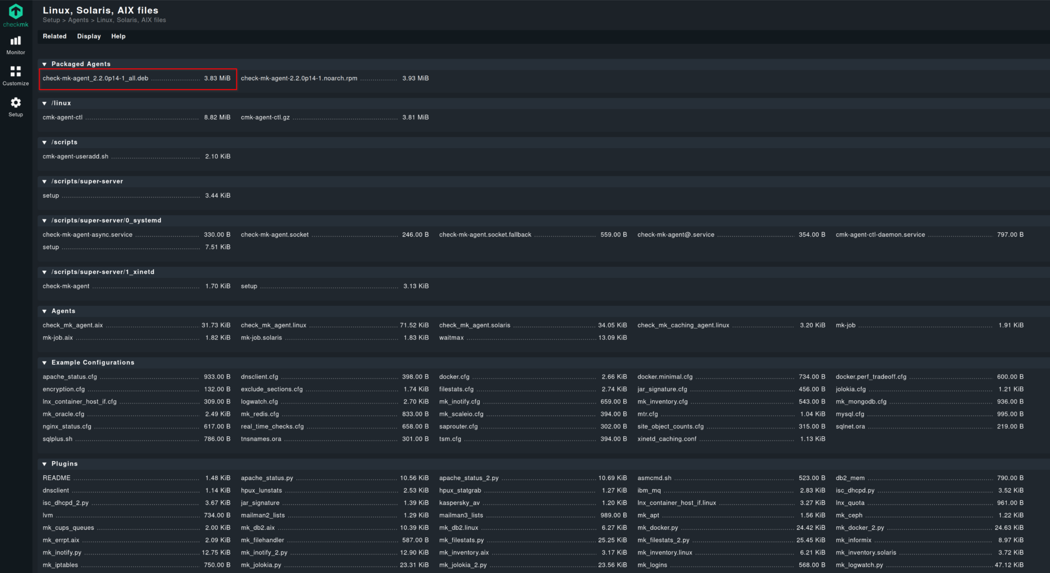
Task: Download the check-mk-agent noarch.rpm file
Action: coord(299,78)
